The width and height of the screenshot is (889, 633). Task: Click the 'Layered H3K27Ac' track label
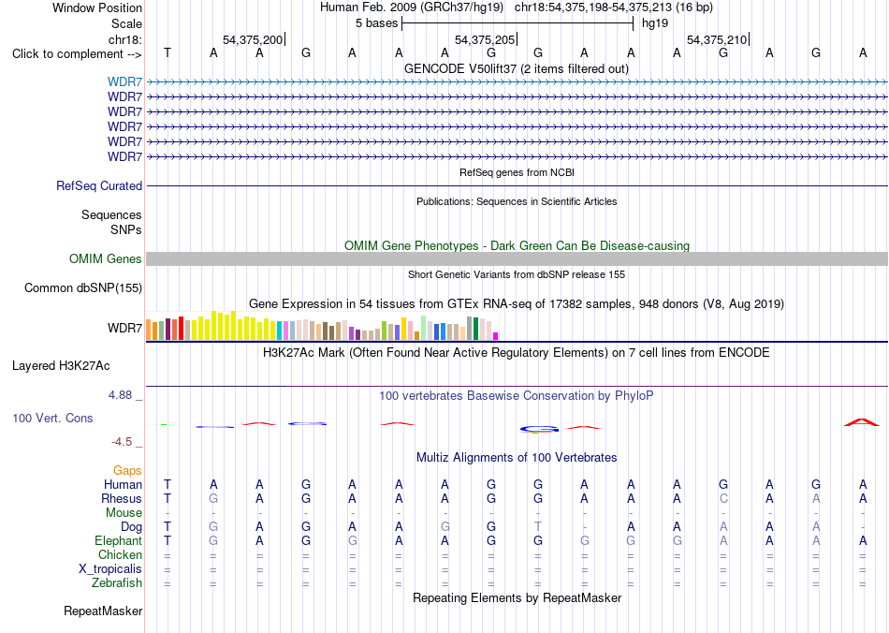tap(61, 366)
